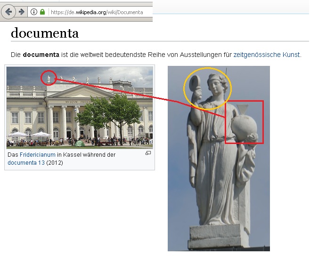Viewport: 310px width, 256px height.
Task: Click the yellow-circled statue head and mirror
Action: coord(207,88)
